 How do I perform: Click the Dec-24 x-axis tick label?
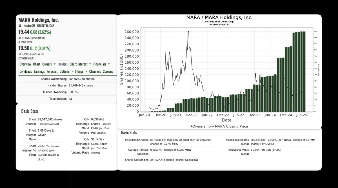click(287, 115)
